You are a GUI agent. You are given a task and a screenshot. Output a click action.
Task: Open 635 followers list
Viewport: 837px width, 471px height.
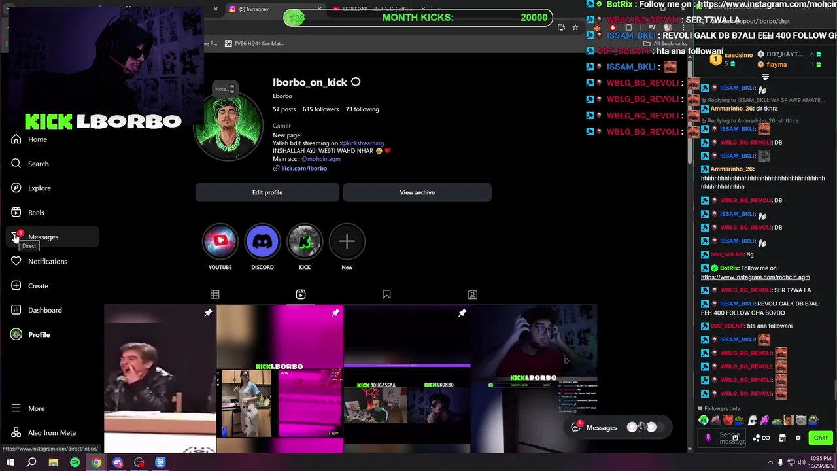320,109
